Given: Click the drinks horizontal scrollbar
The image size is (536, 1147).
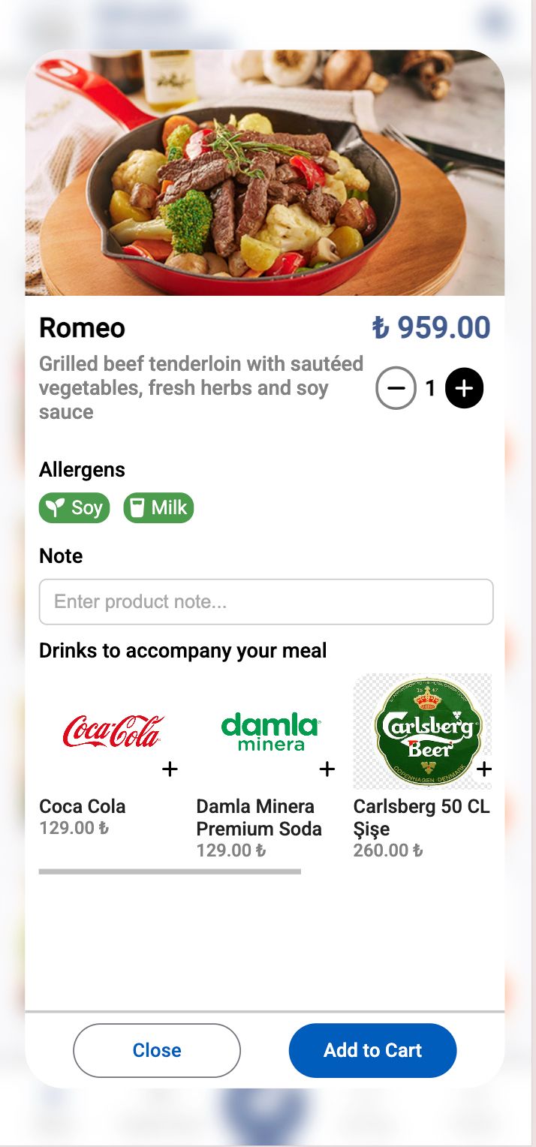Looking at the screenshot, I should (170, 872).
